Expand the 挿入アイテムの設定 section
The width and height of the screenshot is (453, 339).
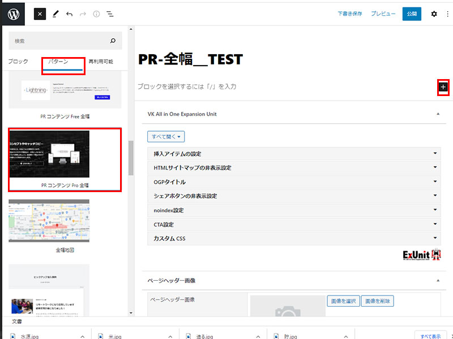pyautogui.click(x=294, y=154)
